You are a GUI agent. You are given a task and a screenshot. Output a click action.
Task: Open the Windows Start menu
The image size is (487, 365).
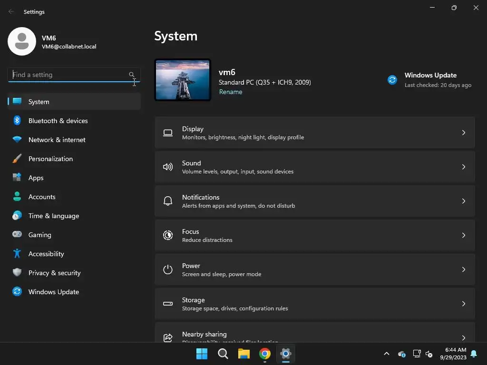pyautogui.click(x=202, y=354)
